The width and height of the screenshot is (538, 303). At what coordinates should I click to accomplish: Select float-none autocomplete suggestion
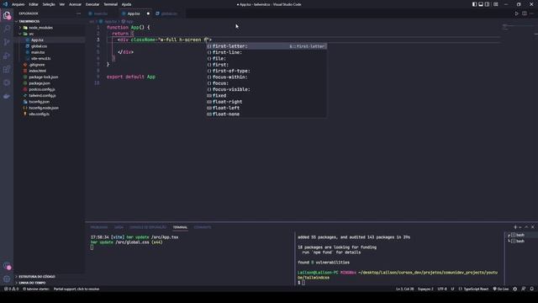point(266,114)
